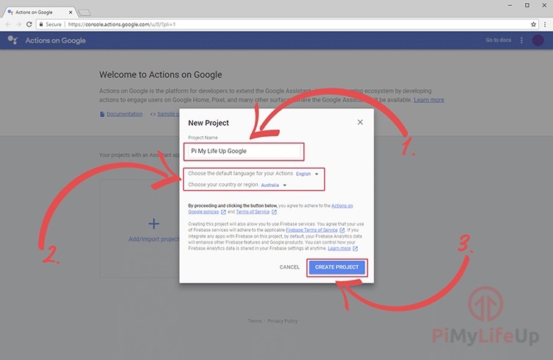Close the New Project dialog
The width and height of the screenshot is (553, 360).
click(359, 122)
